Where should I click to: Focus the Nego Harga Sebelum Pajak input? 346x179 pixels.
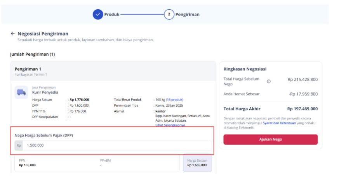pos(116,145)
